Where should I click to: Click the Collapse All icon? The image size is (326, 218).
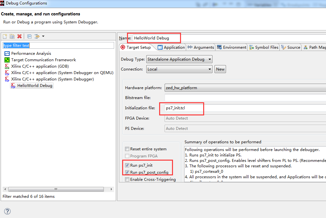point(29,36)
